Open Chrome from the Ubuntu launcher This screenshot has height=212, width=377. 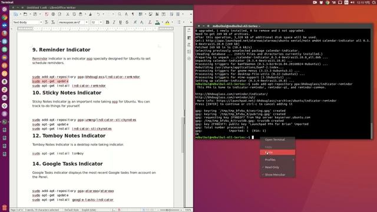pos(5,17)
